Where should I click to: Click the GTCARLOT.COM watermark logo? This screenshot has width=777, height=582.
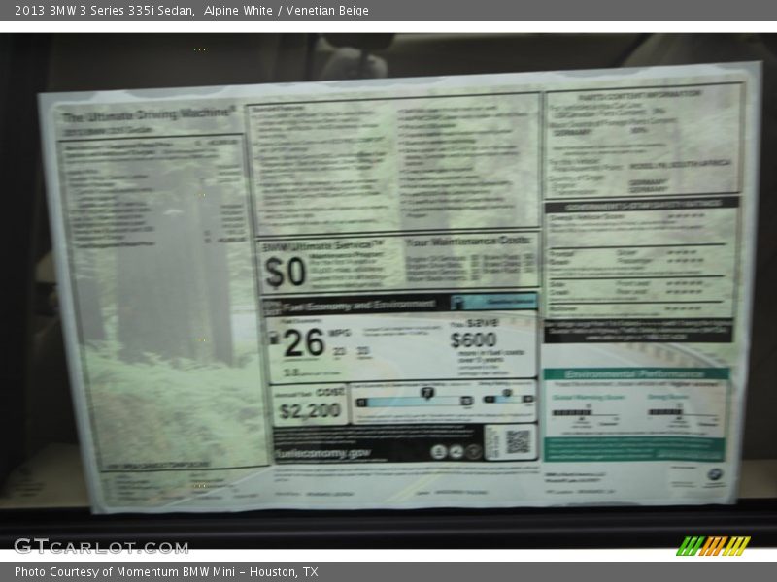point(100,546)
